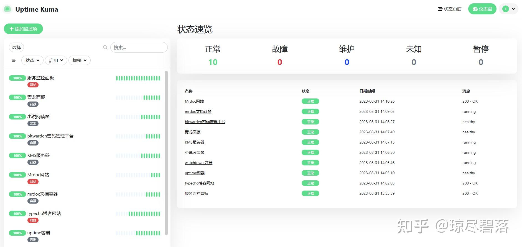Click timestamp 2023-08-31 13:53:59
The width and height of the screenshot is (522, 247).
pyautogui.click(x=377, y=193)
